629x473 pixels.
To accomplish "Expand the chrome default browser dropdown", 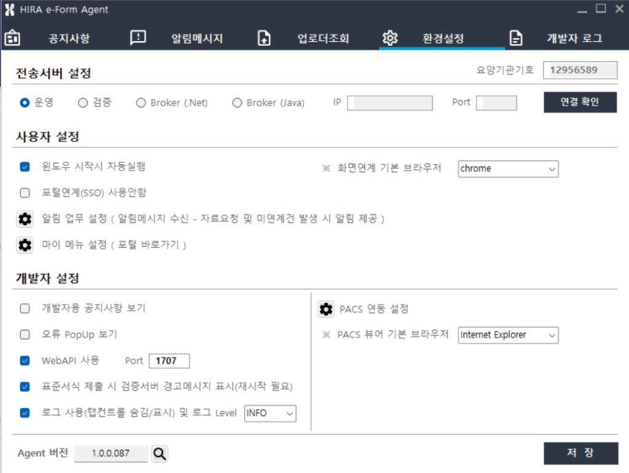I will 508,168.
